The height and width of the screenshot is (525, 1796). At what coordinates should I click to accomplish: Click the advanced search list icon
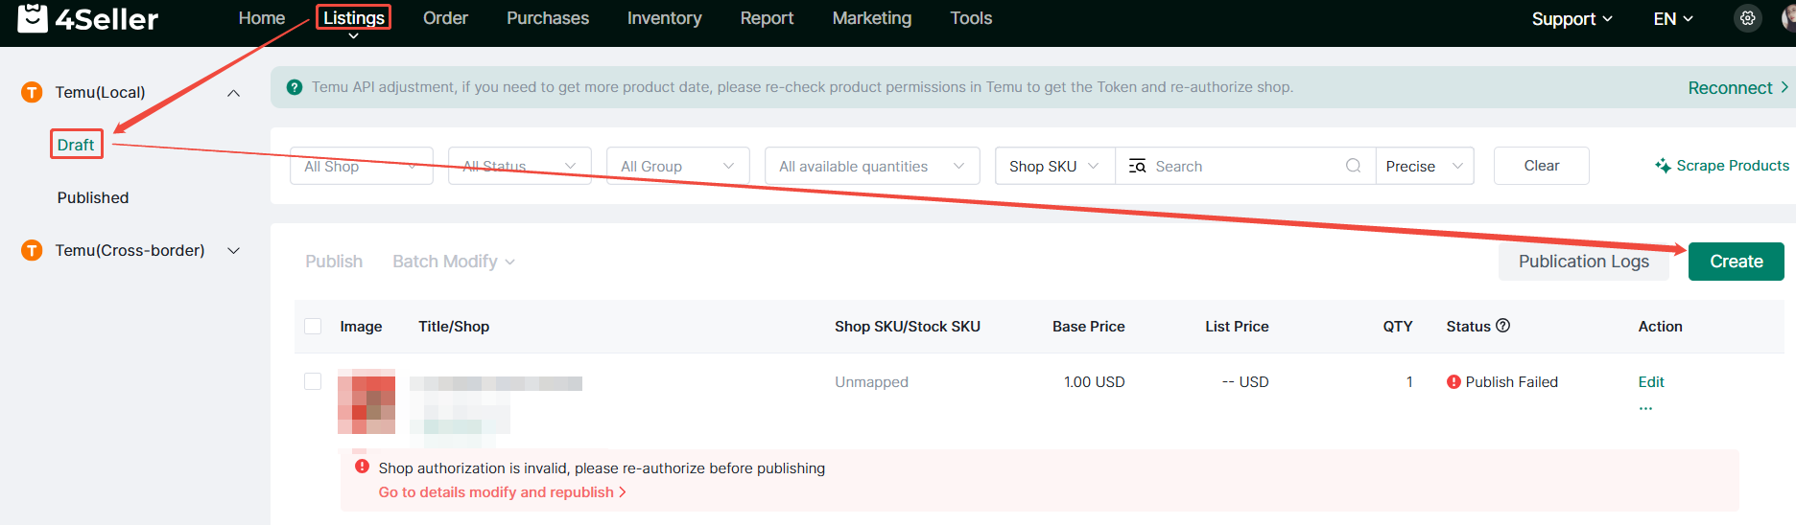(x=1137, y=166)
